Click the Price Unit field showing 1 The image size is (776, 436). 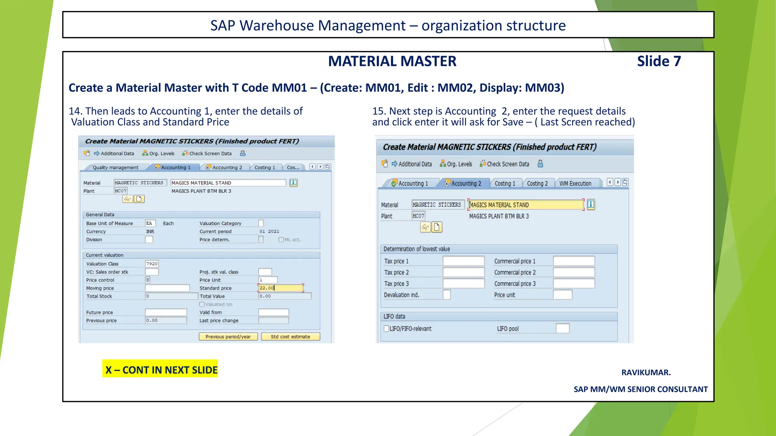click(268, 280)
